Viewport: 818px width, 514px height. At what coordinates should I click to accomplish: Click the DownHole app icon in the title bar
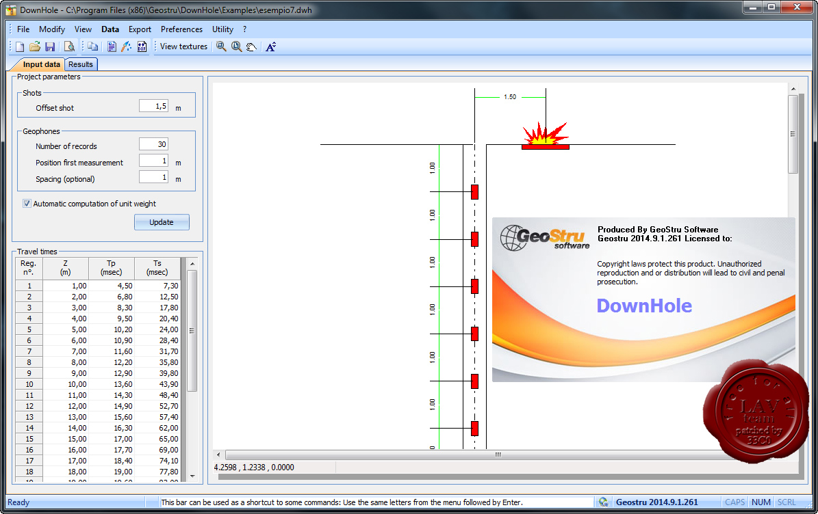(11, 10)
